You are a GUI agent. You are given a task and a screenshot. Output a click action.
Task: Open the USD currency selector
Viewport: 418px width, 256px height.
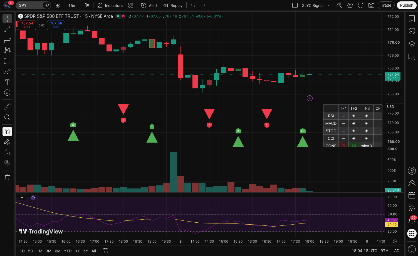394,107
